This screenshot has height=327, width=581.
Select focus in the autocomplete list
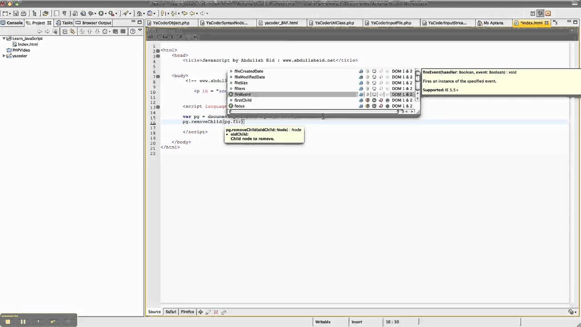pyautogui.click(x=320, y=106)
